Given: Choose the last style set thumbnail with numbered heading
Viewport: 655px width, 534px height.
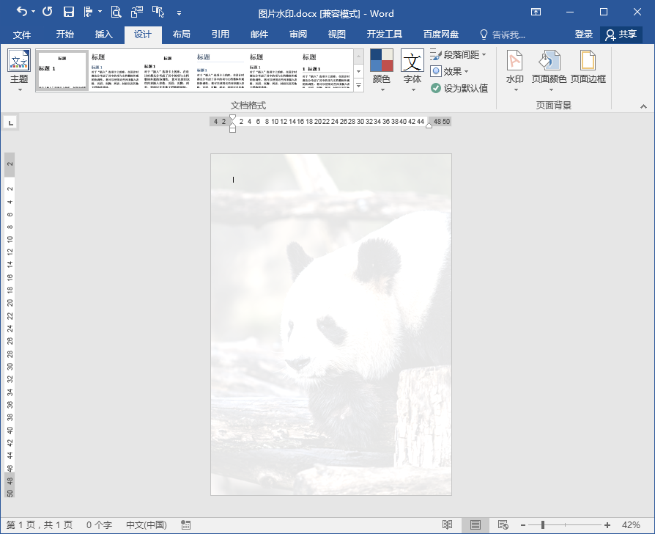Looking at the screenshot, I should [x=326, y=70].
